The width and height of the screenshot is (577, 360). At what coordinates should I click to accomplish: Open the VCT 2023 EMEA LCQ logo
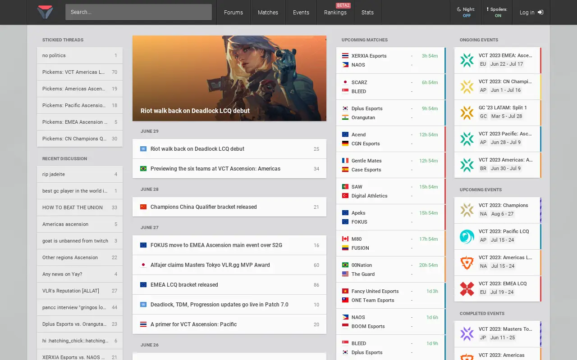pos(467,288)
